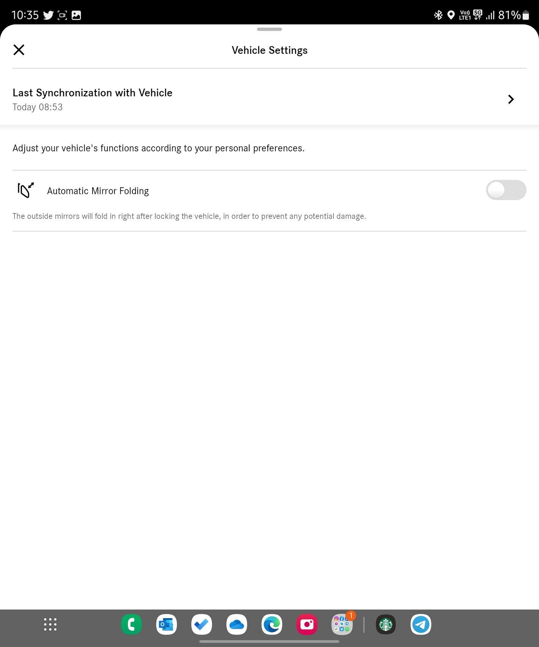Image resolution: width=539 pixels, height=647 pixels.
Task: Launch the pink camera app
Action: (x=307, y=624)
